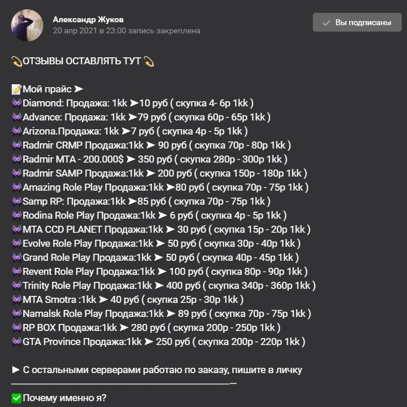
Task: Click the star emoji before ОТЗЫВЫ ОСТАВЛЯТЬ ТУТ
Action: [x=16, y=61]
